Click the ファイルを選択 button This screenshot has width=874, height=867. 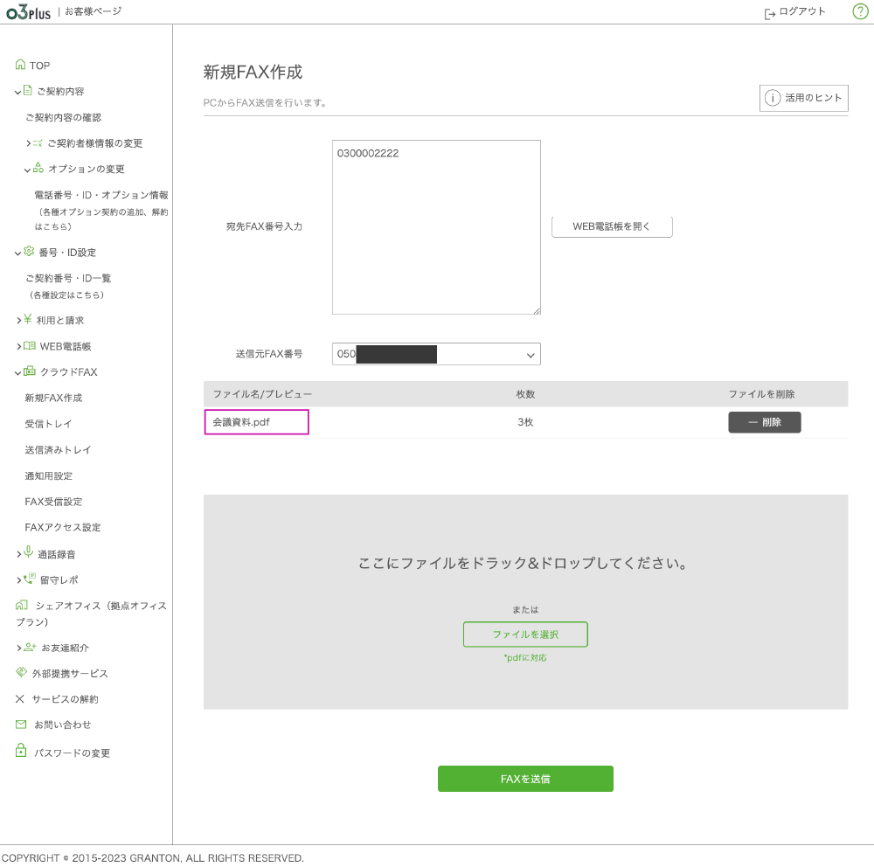click(x=525, y=634)
